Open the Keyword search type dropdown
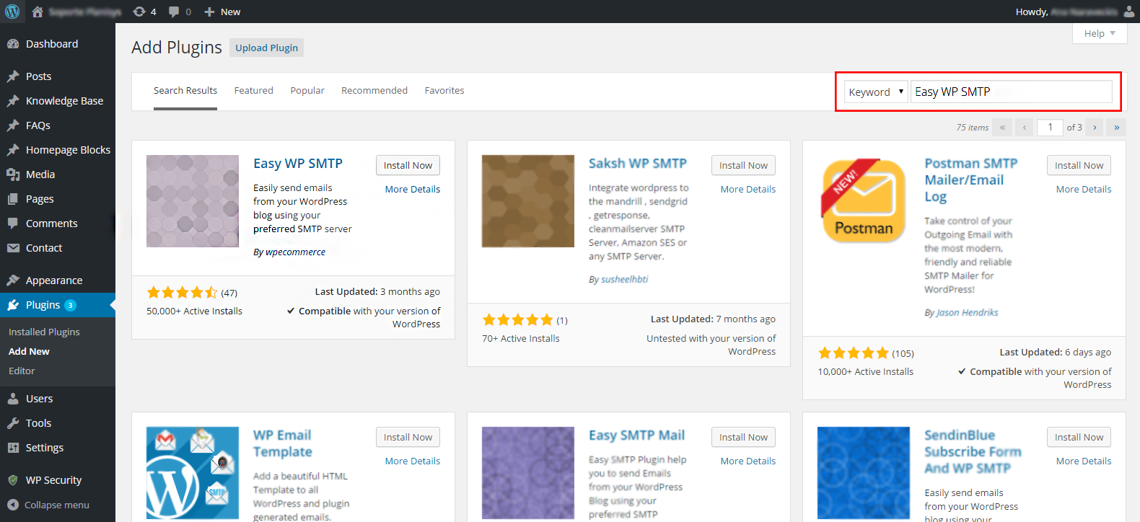This screenshot has height=522, width=1140. (x=876, y=92)
